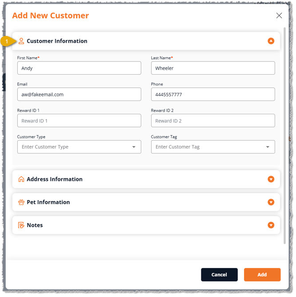Screen dimensions: 296x297
Task: Click the Email field with aw@fakeemail.com
Action: 79,94
